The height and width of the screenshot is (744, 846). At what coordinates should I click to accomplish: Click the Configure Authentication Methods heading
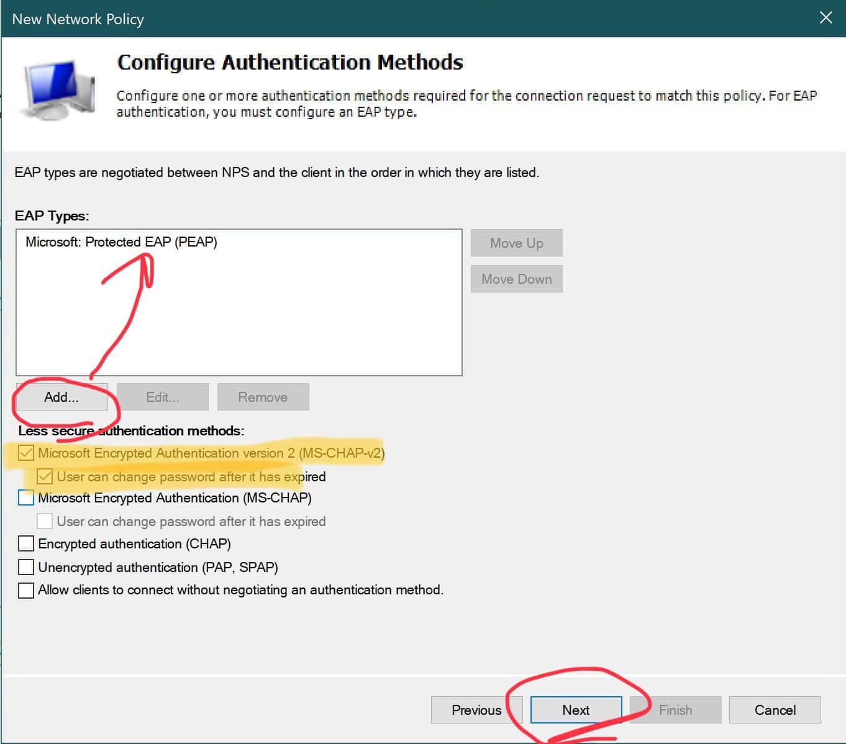[x=290, y=62]
